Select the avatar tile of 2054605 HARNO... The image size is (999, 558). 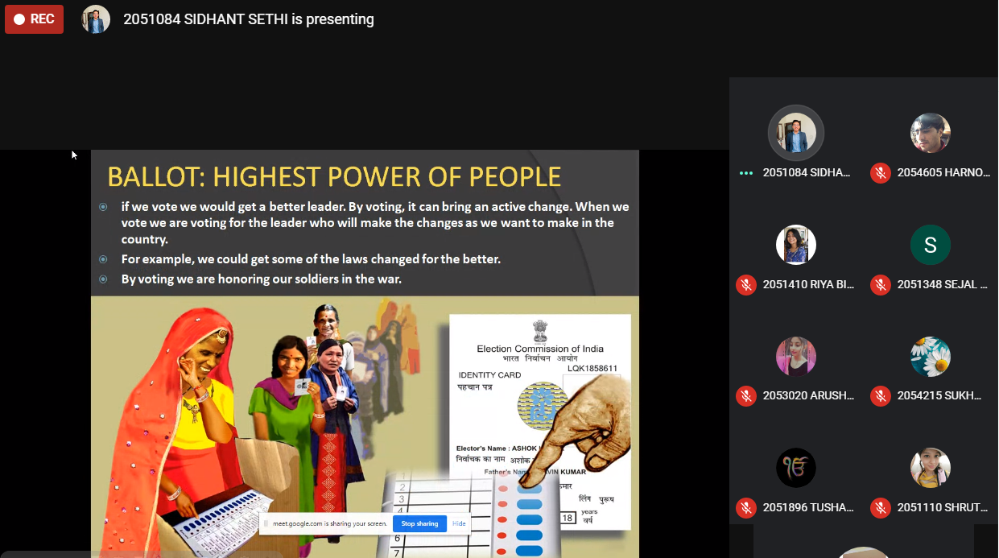(931, 133)
